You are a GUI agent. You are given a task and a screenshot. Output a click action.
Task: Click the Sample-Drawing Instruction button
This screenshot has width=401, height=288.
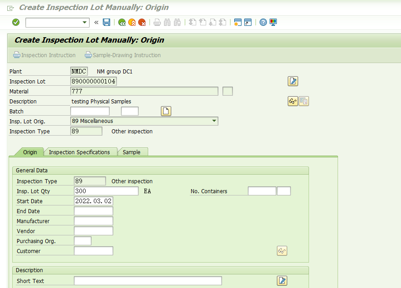coord(123,55)
